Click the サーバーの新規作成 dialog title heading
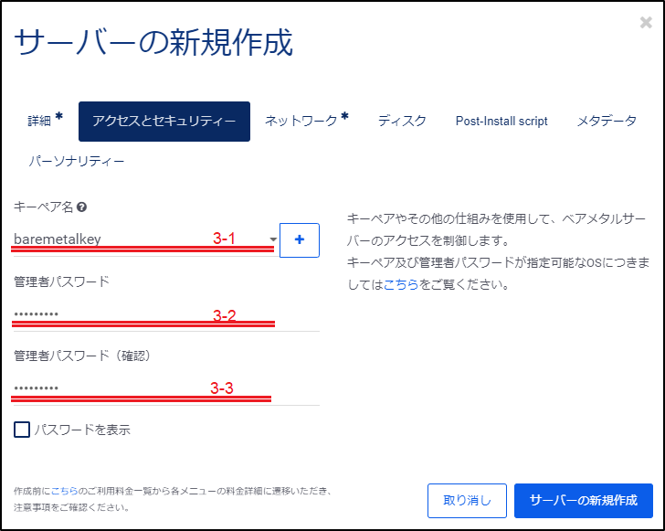This screenshot has height=531, width=665. 153,42
